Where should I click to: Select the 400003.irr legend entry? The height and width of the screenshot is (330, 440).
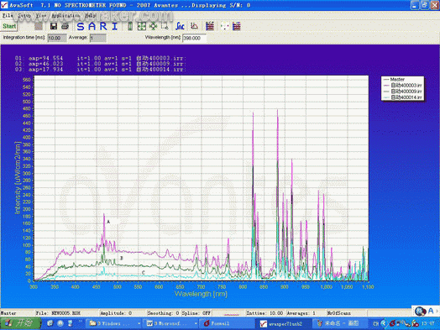[x=403, y=86]
